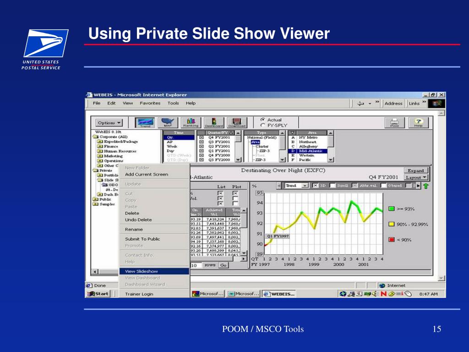Open the Layout dropdown
Image resolution: width=469 pixels, height=352 pixels.
point(416,177)
